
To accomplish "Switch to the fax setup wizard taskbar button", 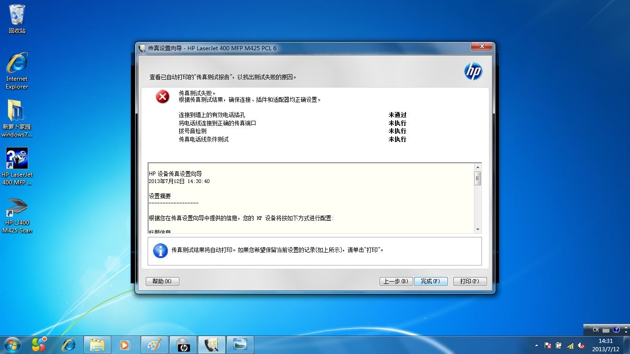I will 212,345.
